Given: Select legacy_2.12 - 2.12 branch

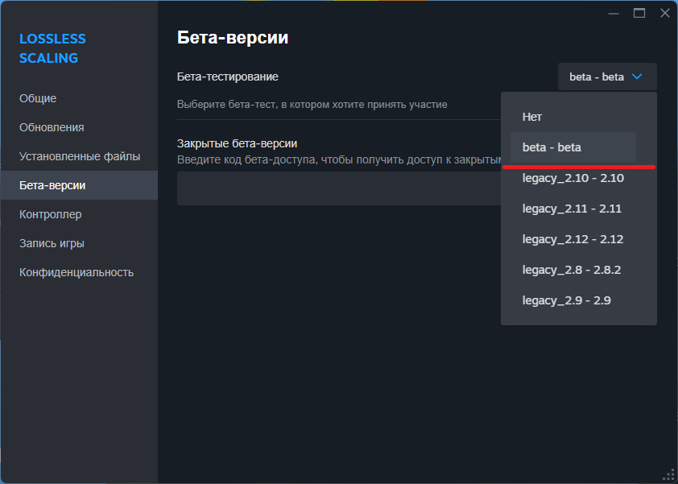Looking at the screenshot, I should [x=573, y=239].
